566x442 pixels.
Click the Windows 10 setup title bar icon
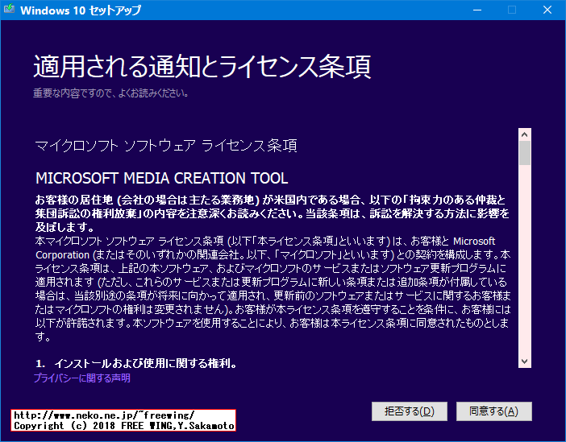tap(9, 10)
